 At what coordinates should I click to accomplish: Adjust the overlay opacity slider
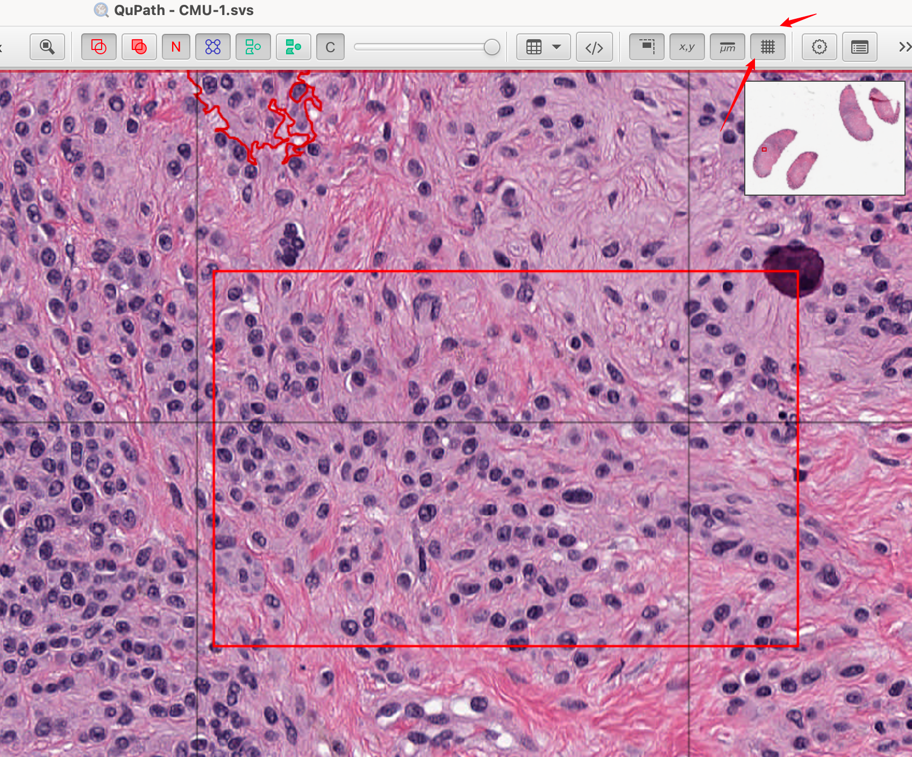coord(427,47)
